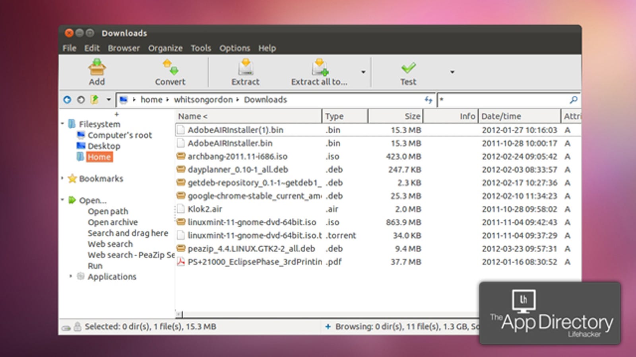Click the Extract toolbar icon
The width and height of the screenshot is (636, 357).
[246, 67]
